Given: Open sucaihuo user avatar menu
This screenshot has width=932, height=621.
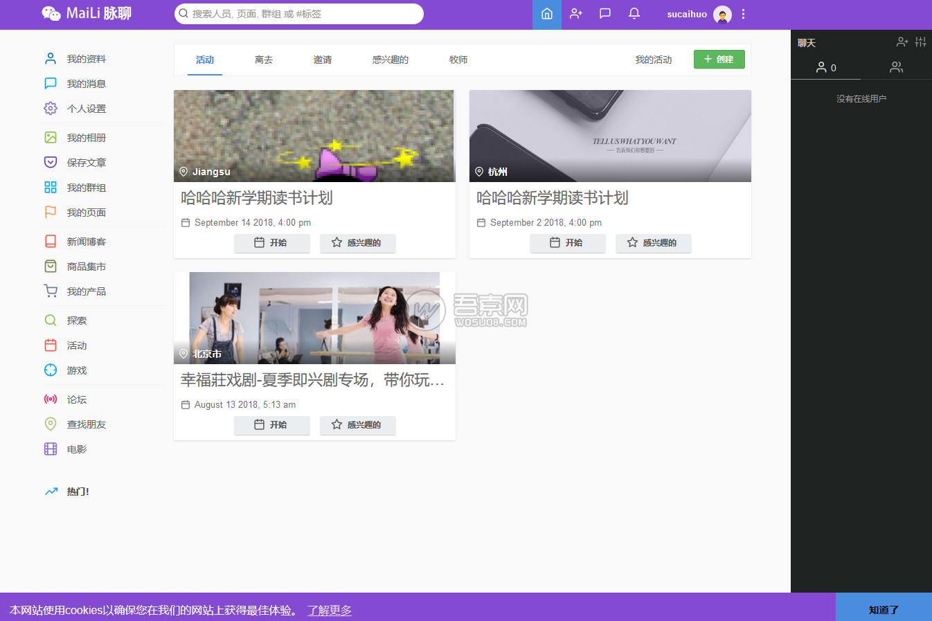Looking at the screenshot, I should tap(722, 15).
